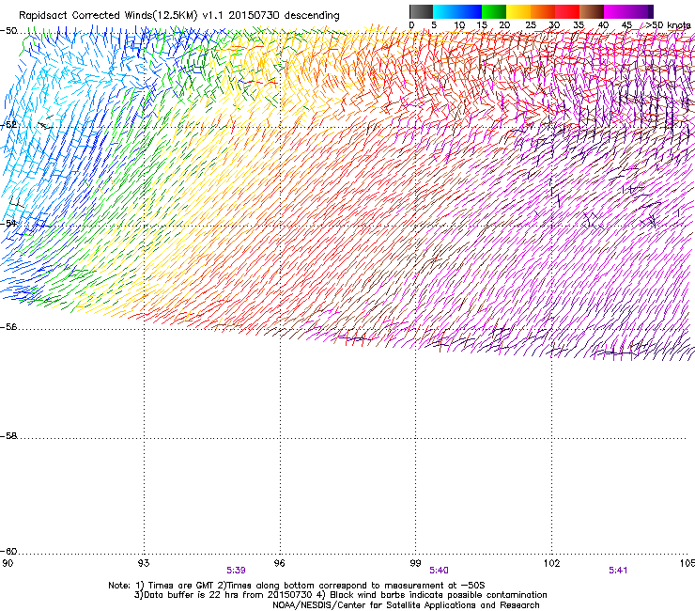
Task: Click the latitude label '-54'
Action: (x=8, y=223)
